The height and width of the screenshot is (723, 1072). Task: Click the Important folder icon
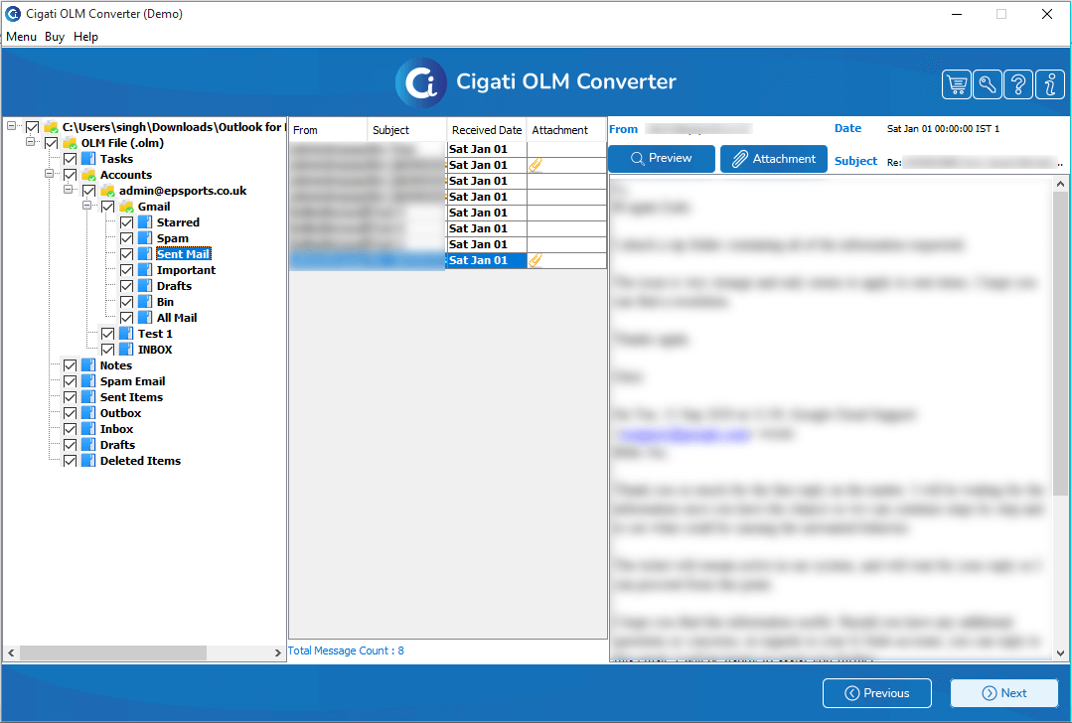pos(145,270)
